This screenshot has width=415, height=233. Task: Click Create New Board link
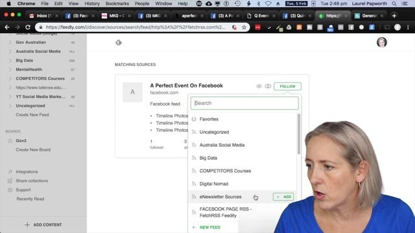click(x=33, y=150)
